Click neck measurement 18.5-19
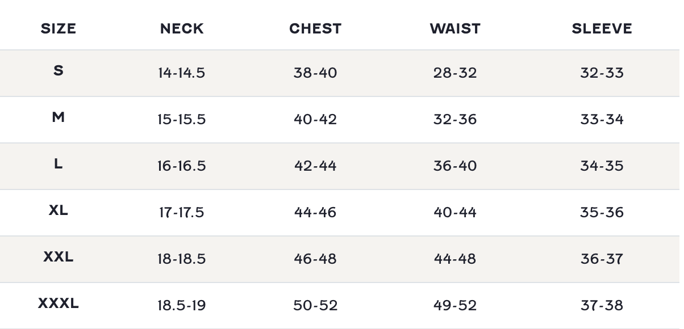684x329 pixels. [x=182, y=305]
